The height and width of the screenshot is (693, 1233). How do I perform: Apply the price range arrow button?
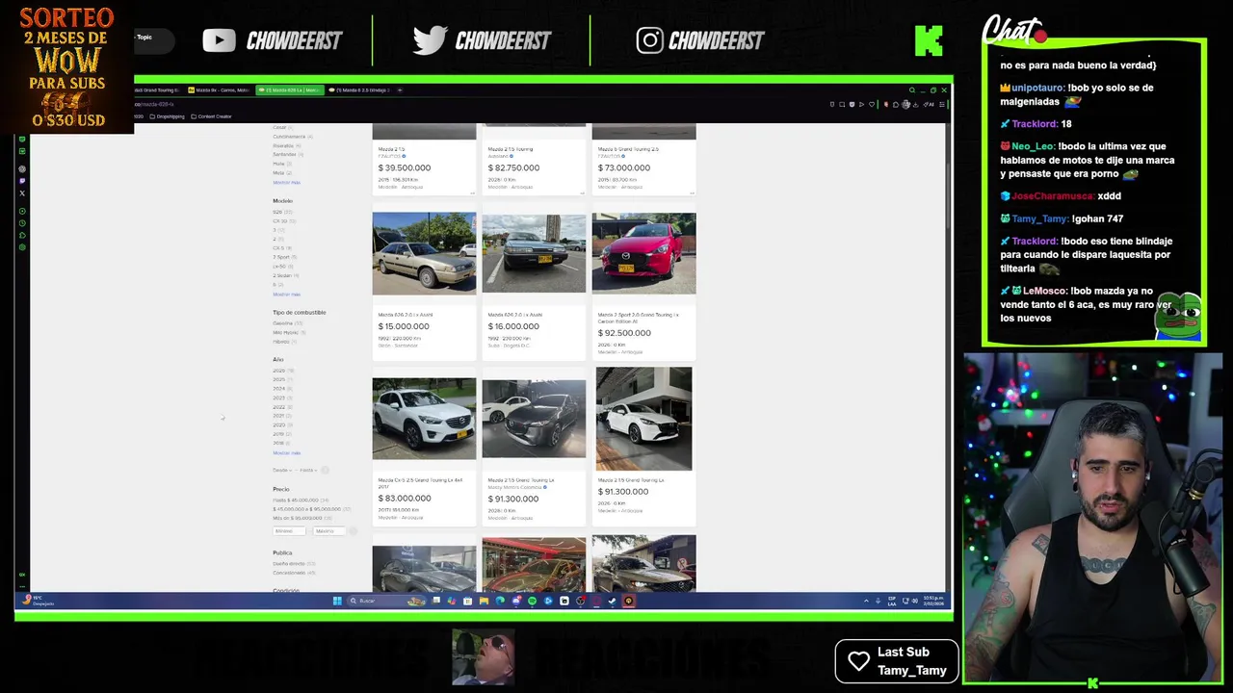click(353, 531)
